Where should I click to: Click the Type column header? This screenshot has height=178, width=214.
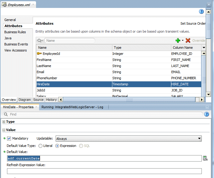click(142, 48)
